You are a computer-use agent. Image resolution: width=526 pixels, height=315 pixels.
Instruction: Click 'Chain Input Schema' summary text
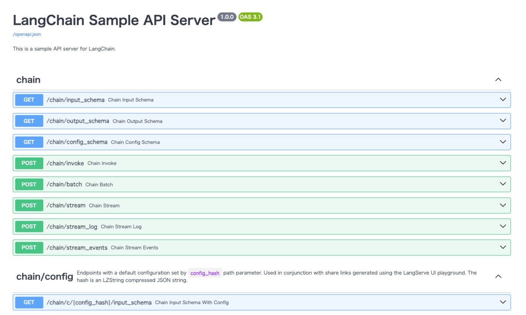131,100
